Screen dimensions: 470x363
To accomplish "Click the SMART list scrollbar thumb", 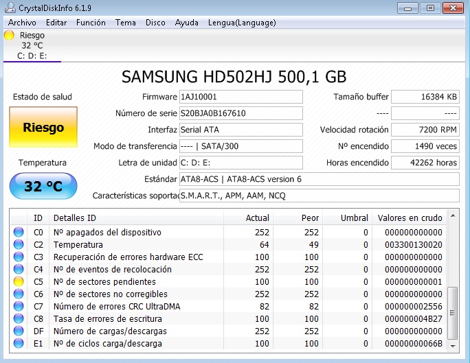I will [x=453, y=313].
